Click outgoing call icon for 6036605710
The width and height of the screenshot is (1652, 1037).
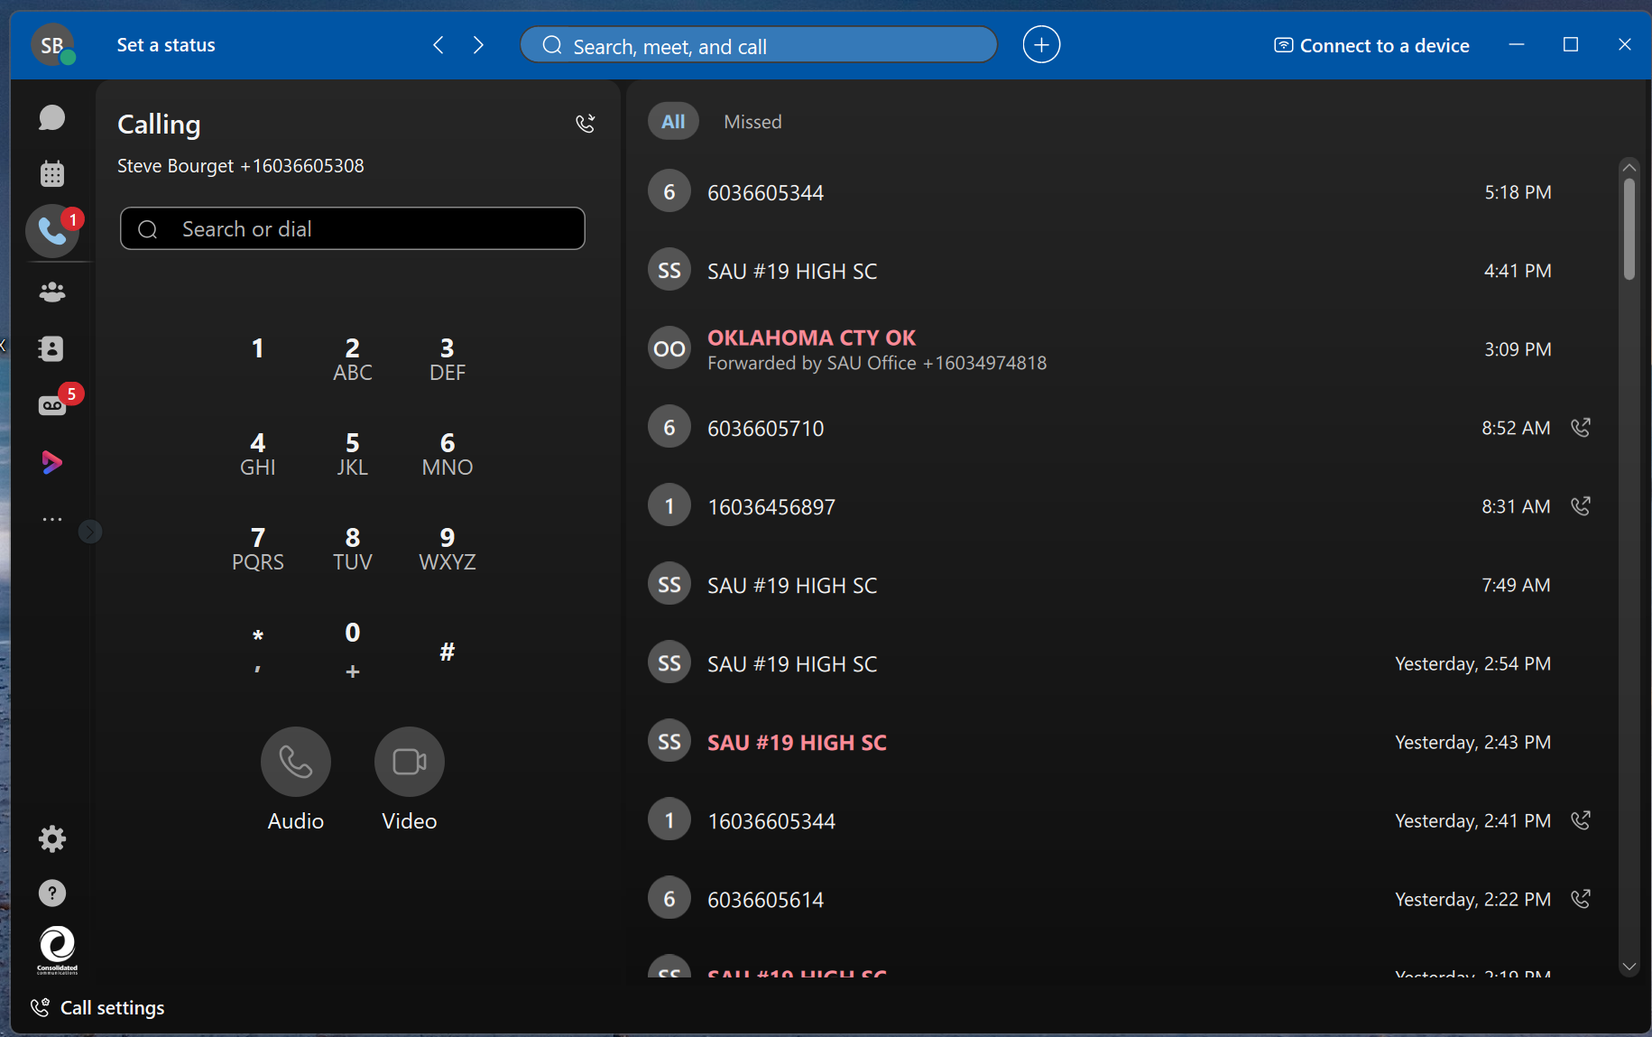click(1581, 427)
